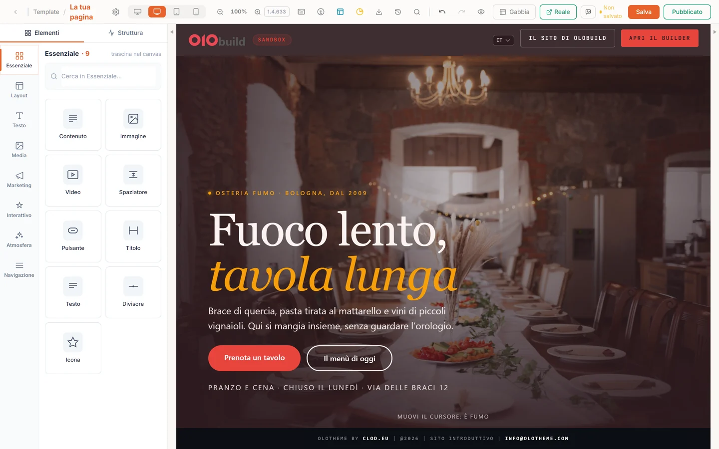The image size is (719, 449).
Task: Open the comments chat icon
Action: [588, 12]
